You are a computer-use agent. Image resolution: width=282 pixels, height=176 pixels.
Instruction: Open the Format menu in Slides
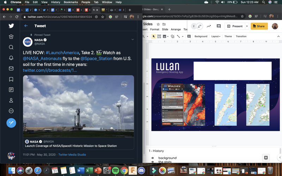click(155, 29)
